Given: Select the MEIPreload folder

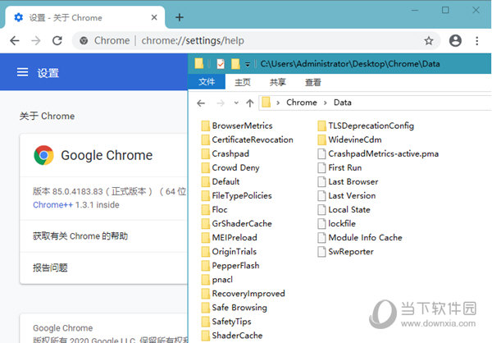Looking at the screenshot, I should [229, 237].
